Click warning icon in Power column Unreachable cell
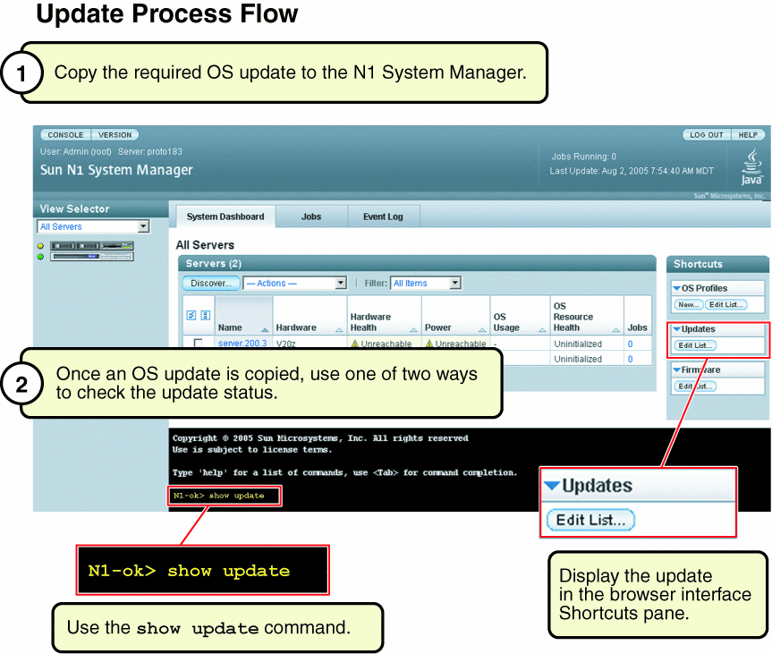 [x=428, y=344]
